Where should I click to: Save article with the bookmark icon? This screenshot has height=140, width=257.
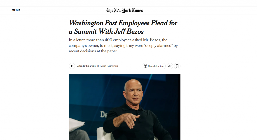pos(177,66)
